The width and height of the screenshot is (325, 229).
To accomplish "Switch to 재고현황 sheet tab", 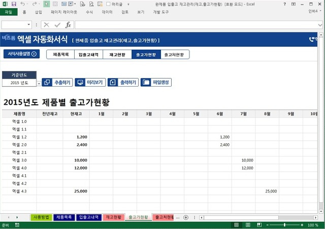I will (x=114, y=217).
